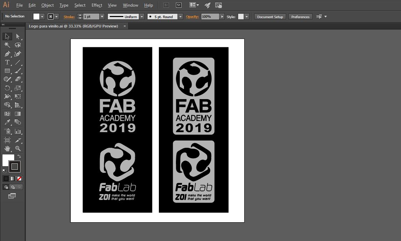Select the Type tool
Screen dimensions: 401x241
click(x=7, y=62)
